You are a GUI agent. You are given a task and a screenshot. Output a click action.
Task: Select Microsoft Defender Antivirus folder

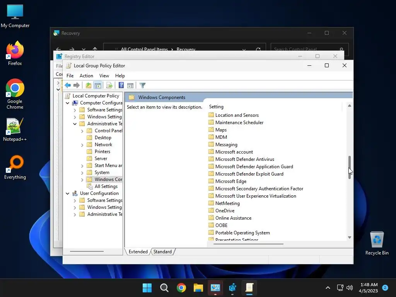tap(244, 159)
